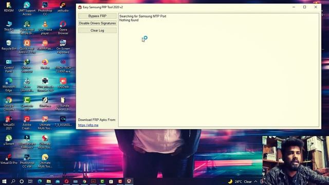Select the UMT Support Access desktop icon
Image resolution: width=329 pixels, height=185 pixels.
click(27, 9)
